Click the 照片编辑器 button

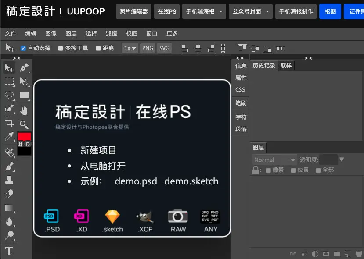(133, 11)
